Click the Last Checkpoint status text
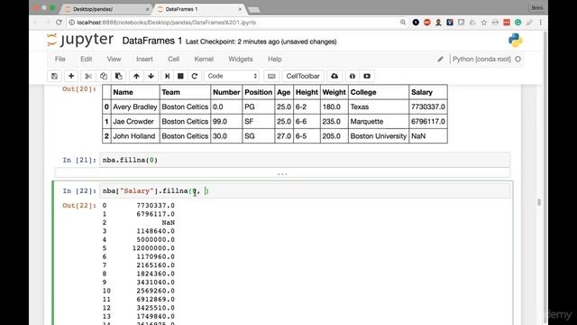 (261, 42)
